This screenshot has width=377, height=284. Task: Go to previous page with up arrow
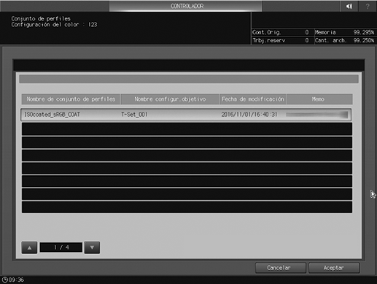[29, 247]
